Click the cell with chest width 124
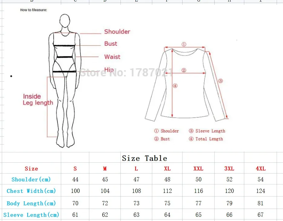Image resolution: width=283 pixels, height=221 pixels. coord(261,191)
